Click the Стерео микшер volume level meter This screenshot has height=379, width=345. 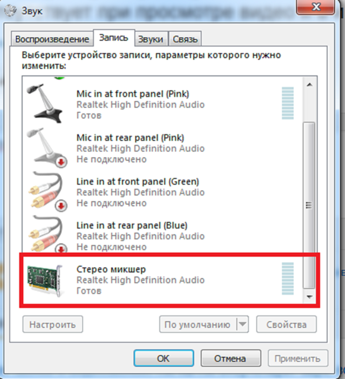coord(288,279)
